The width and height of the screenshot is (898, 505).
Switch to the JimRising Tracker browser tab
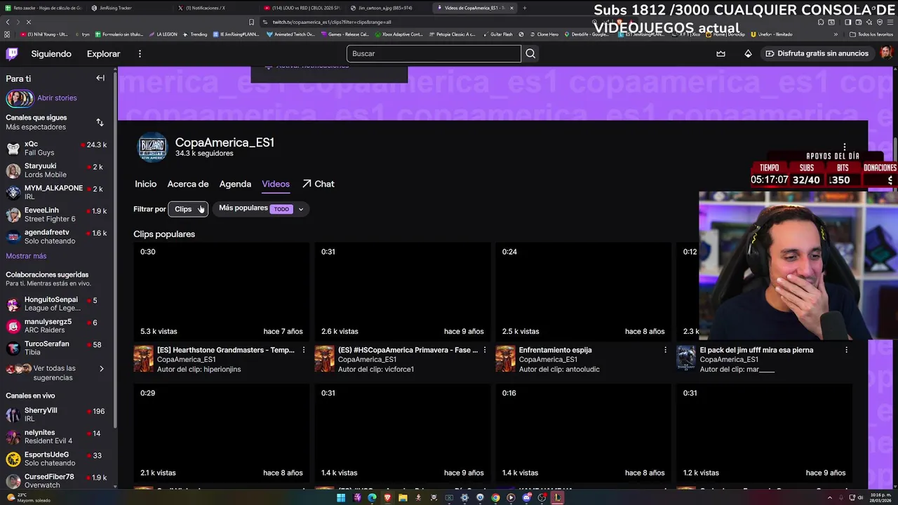(130, 8)
